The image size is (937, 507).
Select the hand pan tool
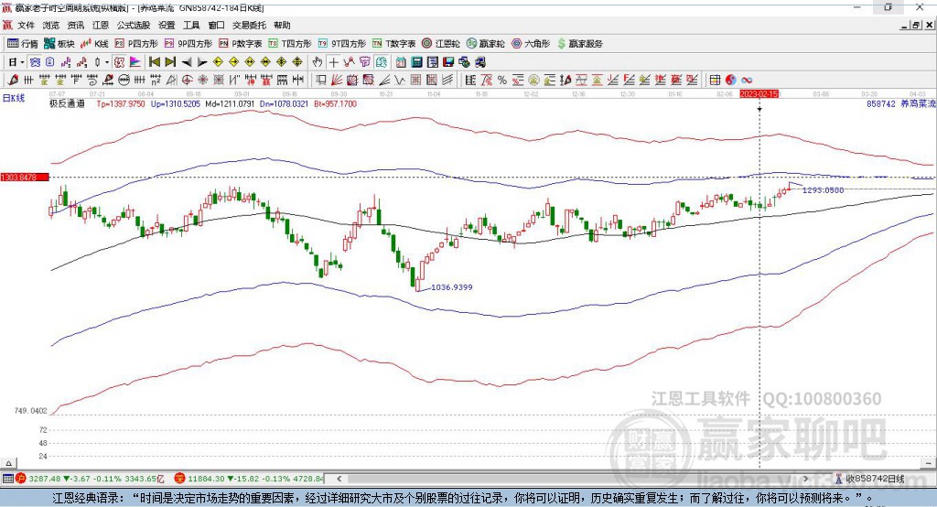click(318, 62)
